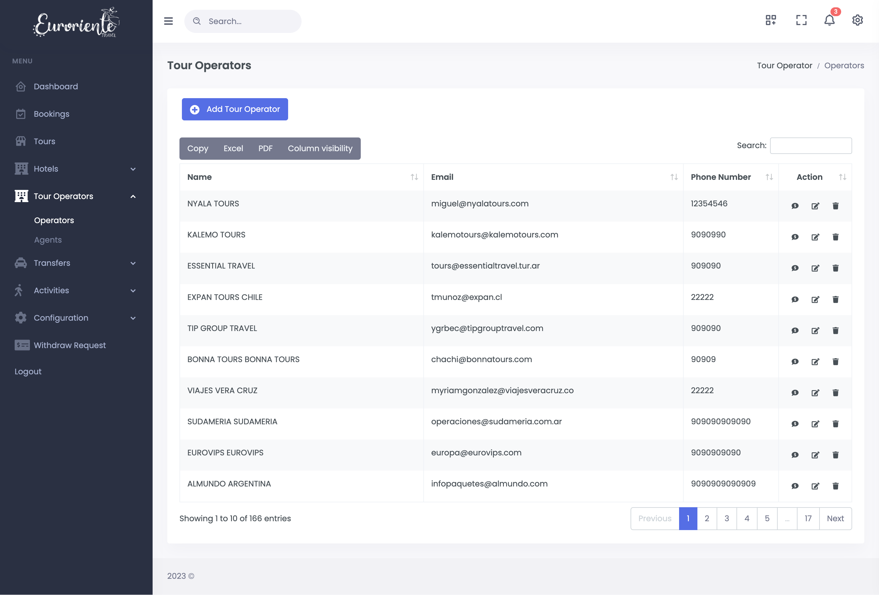Click Add Tour Operator button
Image resolution: width=879 pixels, height=595 pixels.
point(235,109)
